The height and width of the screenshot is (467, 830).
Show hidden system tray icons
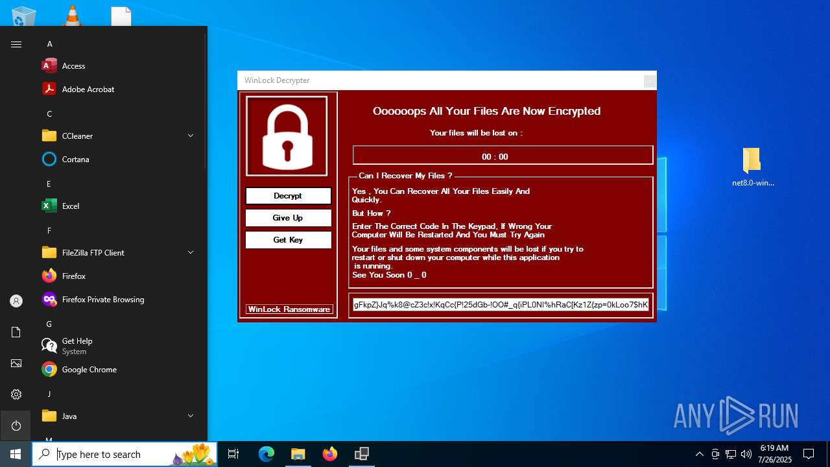(699, 454)
